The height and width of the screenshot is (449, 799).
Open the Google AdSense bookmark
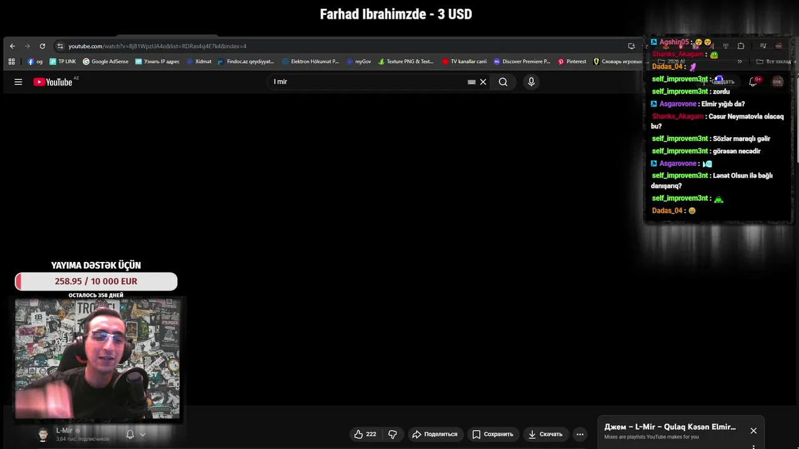(105, 62)
